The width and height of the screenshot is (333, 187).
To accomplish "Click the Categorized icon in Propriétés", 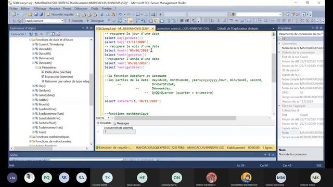I will tap(280, 38).
